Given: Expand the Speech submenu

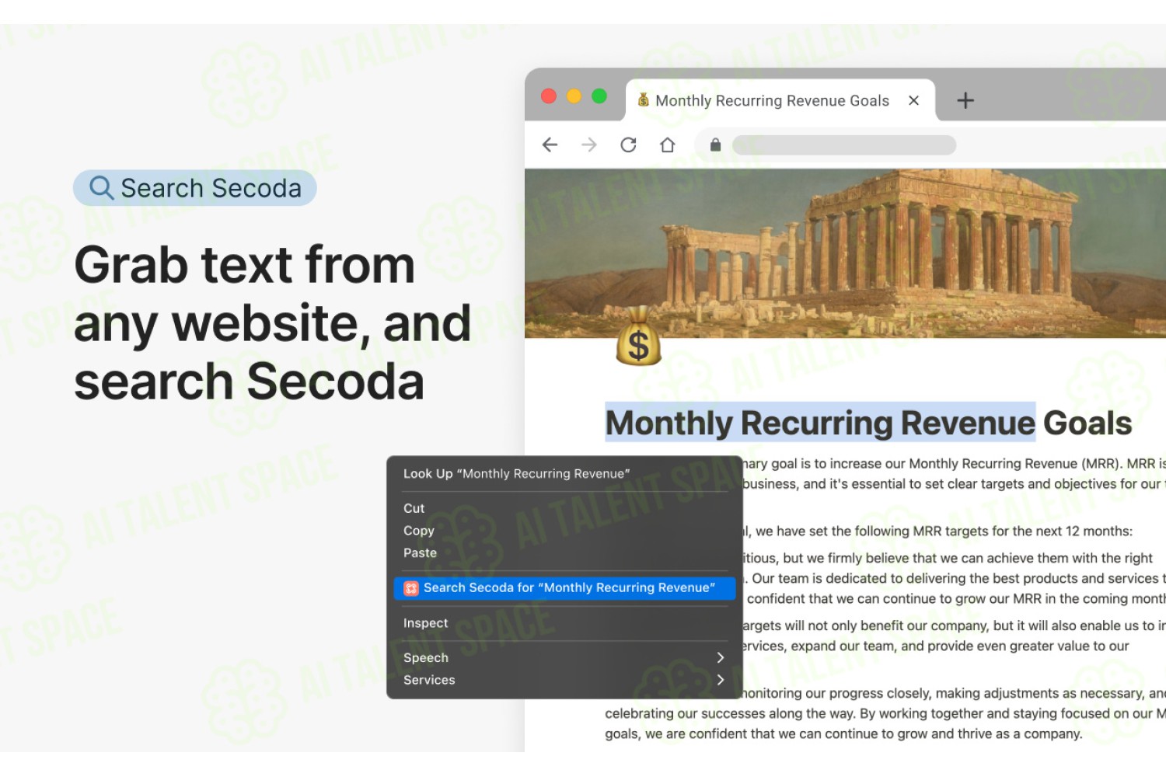Looking at the screenshot, I should (x=564, y=657).
